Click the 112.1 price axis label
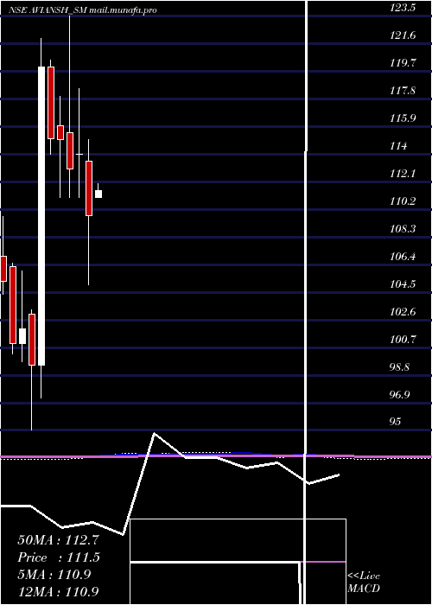The image size is (432, 605). click(403, 174)
